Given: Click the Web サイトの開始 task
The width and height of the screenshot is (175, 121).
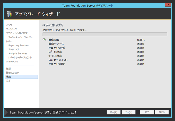Looking at the screenshot, I should coord(57,64).
